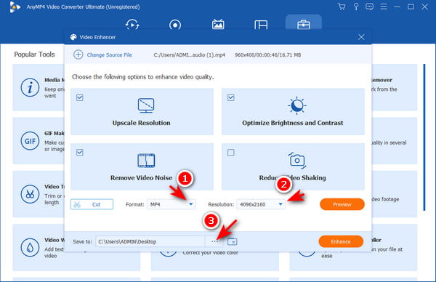
Task: Click the Remove Video Noise label
Action: click(x=141, y=178)
